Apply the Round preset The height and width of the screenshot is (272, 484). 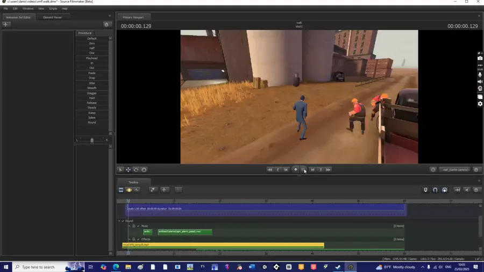pyautogui.click(x=92, y=123)
